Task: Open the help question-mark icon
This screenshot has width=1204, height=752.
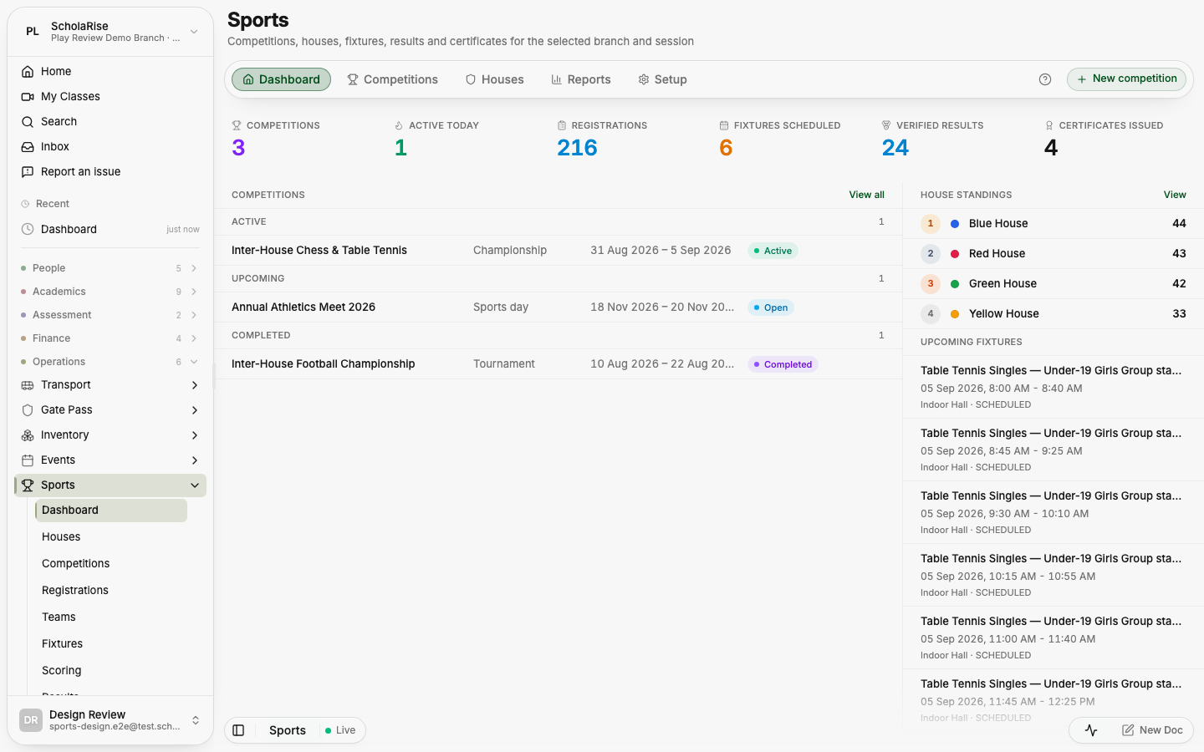Action: click(1045, 79)
